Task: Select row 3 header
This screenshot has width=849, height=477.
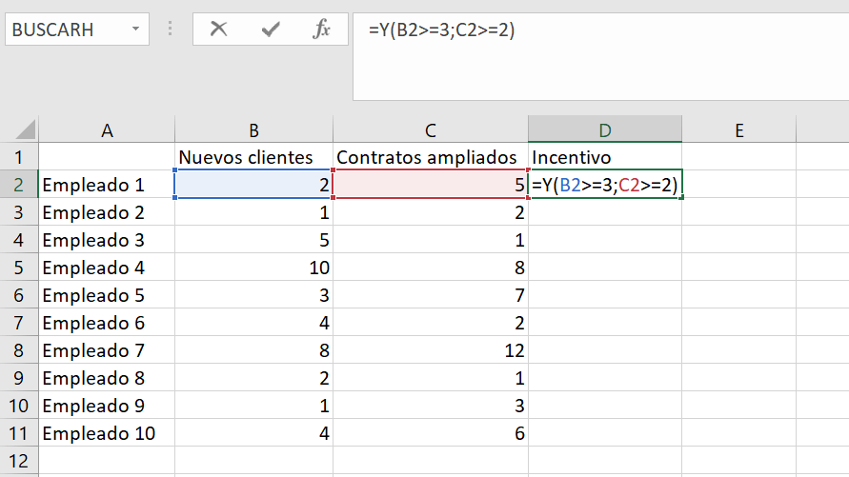Action: click(19, 212)
